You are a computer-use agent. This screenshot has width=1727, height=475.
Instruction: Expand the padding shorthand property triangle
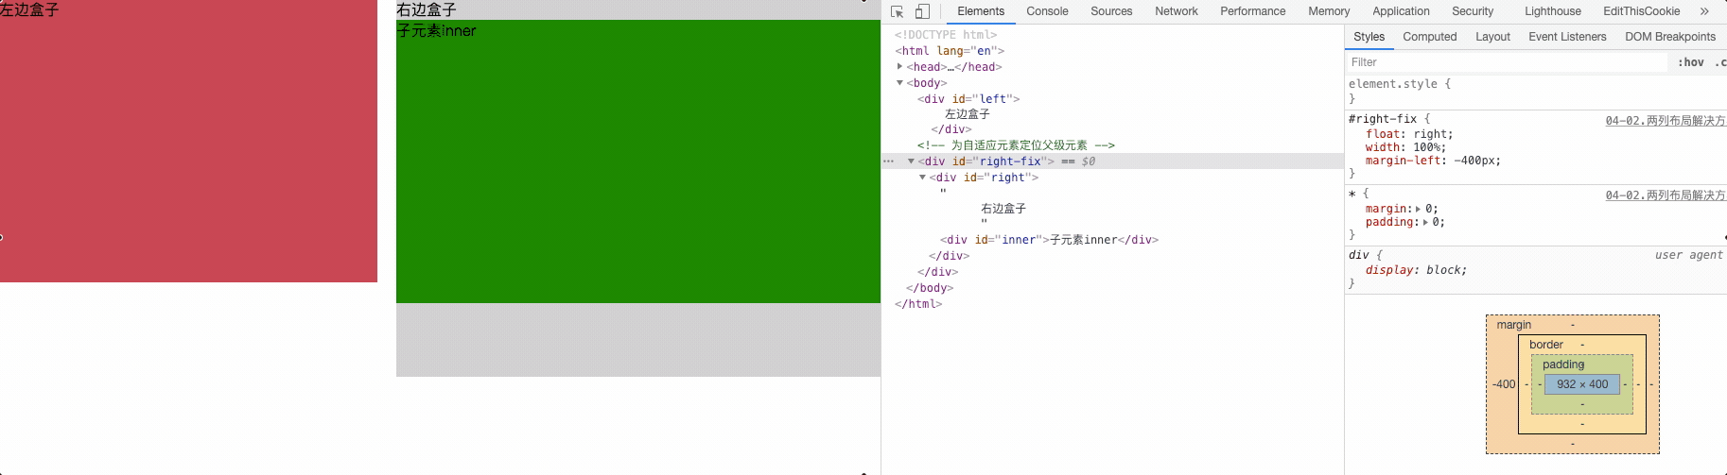pos(1425,223)
